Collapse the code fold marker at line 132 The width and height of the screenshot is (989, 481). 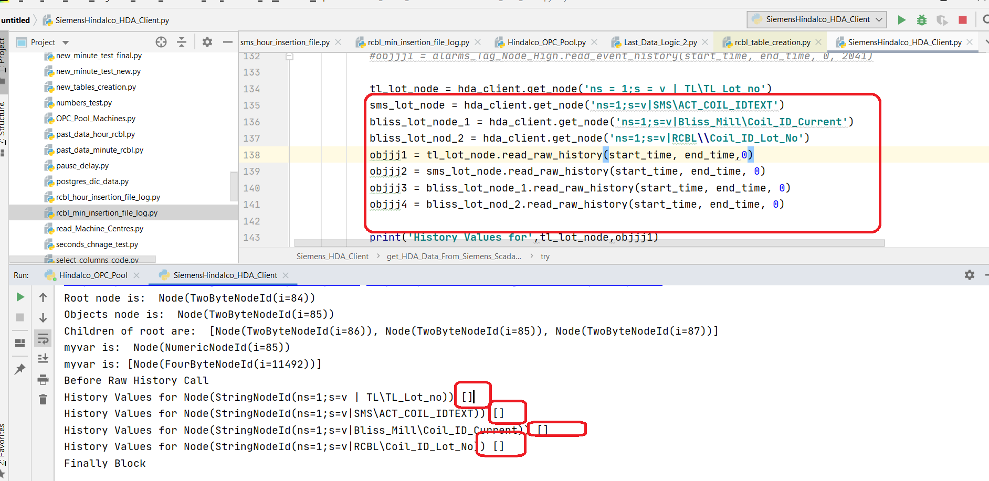coord(289,56)
